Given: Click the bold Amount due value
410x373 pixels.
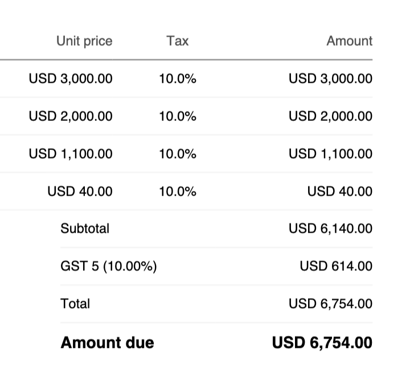Looking at the screenshot, I should point(322,343).
